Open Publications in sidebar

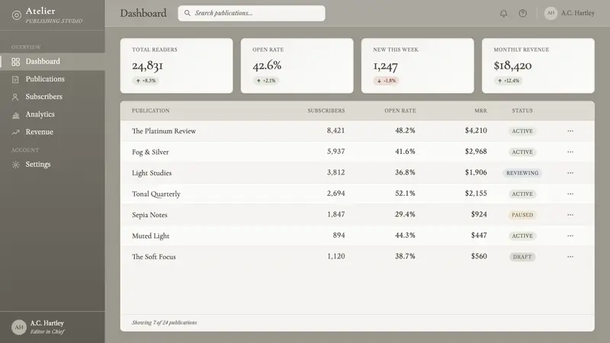tap(53, 79)
